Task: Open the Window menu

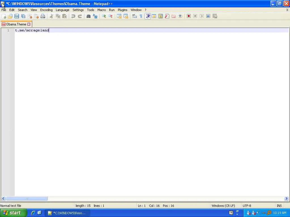Action: [136, 10]
